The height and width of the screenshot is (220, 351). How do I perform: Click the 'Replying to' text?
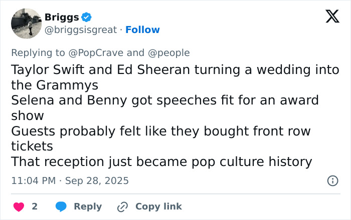[x=38, y=52]
